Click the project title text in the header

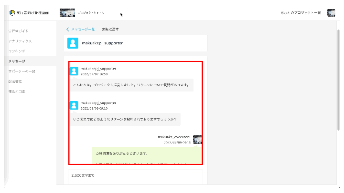(91, 13)
